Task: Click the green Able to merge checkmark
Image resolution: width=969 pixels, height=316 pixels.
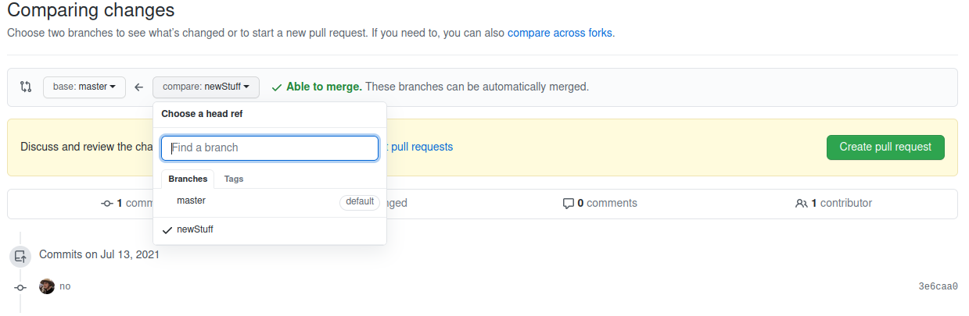Action: [276, 87]
